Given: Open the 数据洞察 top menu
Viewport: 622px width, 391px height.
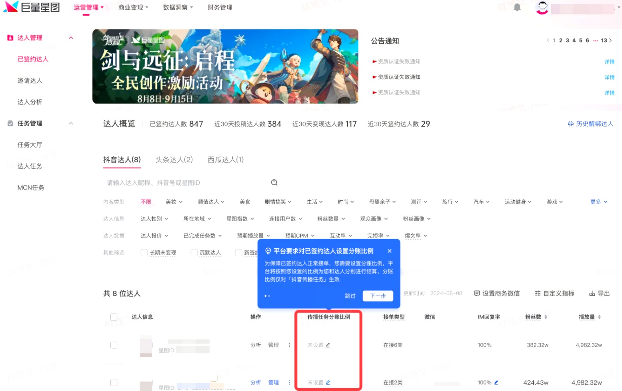Looking at the screenshot, I should [178, 7].
